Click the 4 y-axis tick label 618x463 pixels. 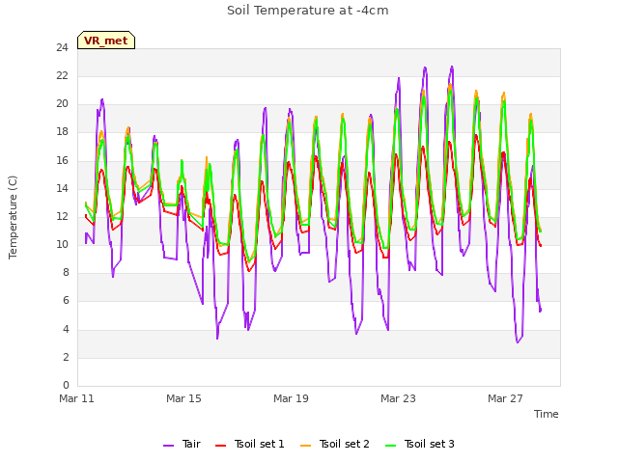[66, 329]
